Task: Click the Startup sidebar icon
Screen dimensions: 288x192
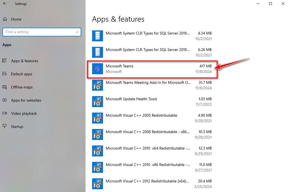Action: pyautogui.click(x=5, y=126)
